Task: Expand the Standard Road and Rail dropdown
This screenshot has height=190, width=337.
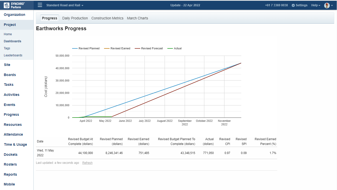Action: coord(65,5)
